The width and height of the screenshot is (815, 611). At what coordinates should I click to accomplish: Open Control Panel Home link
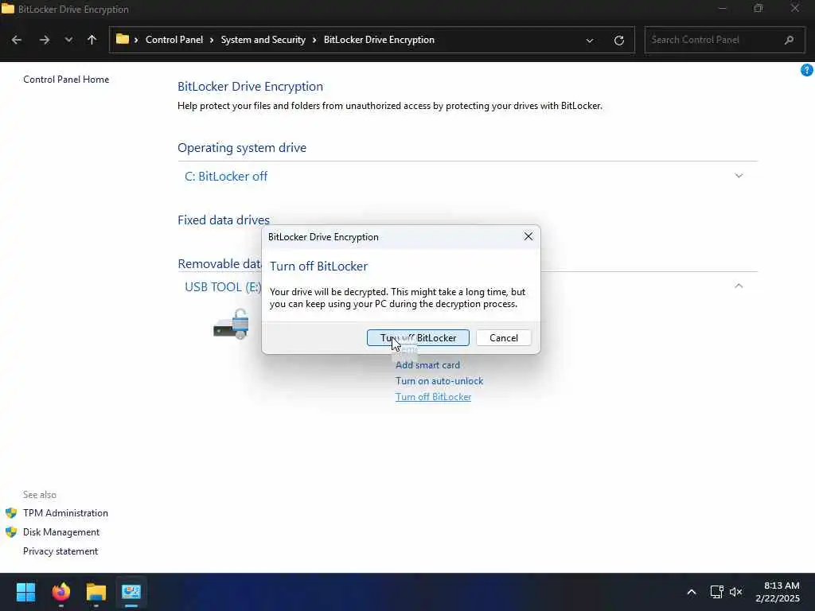pyautogui.click(x=66, y=80)
